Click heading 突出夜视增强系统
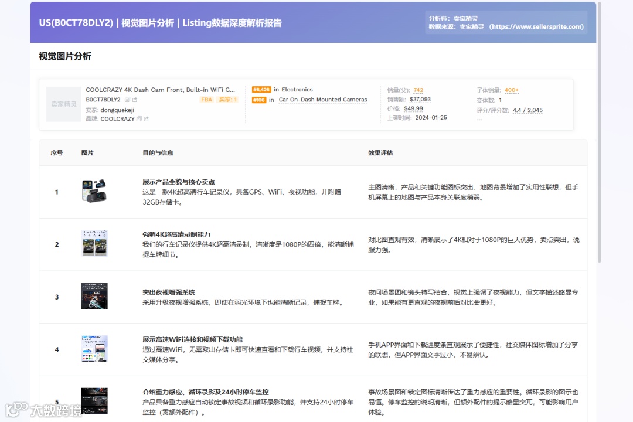 pyautogui.click(x=169, y=292)
